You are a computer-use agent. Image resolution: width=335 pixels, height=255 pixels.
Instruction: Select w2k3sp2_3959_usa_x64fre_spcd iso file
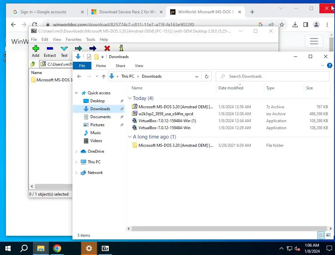click(x=230, y=114)
